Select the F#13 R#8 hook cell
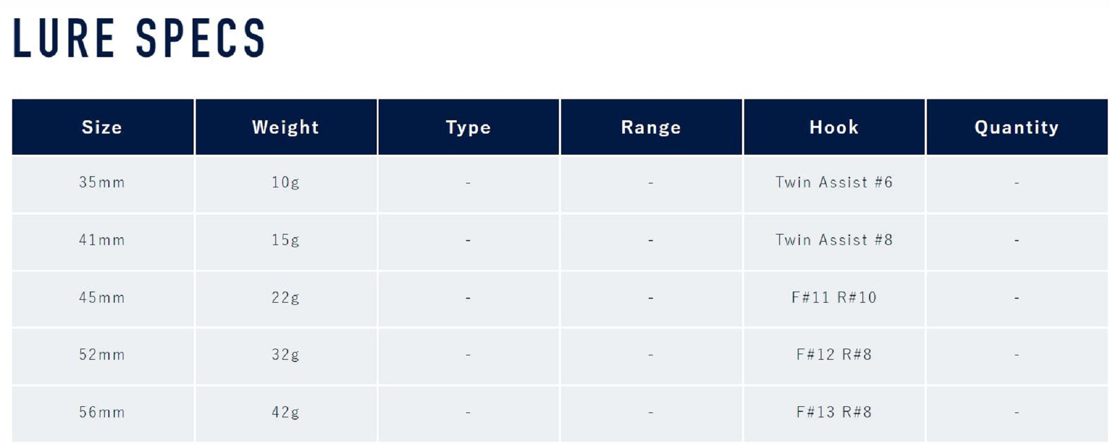Image resolution: width=1110 pixels, height=444 pixels. pos(834,412)
